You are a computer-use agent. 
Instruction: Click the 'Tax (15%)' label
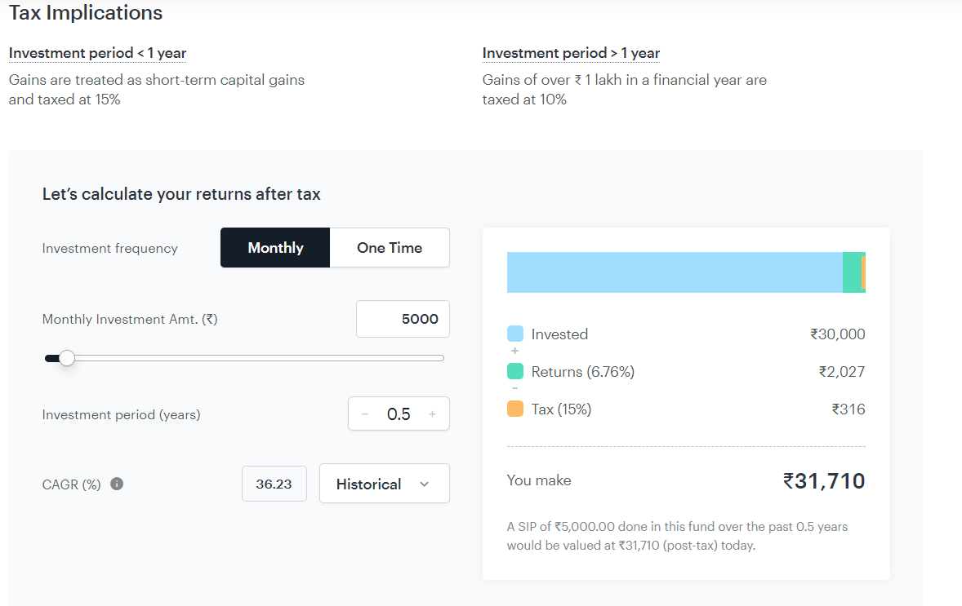point(561,409)
